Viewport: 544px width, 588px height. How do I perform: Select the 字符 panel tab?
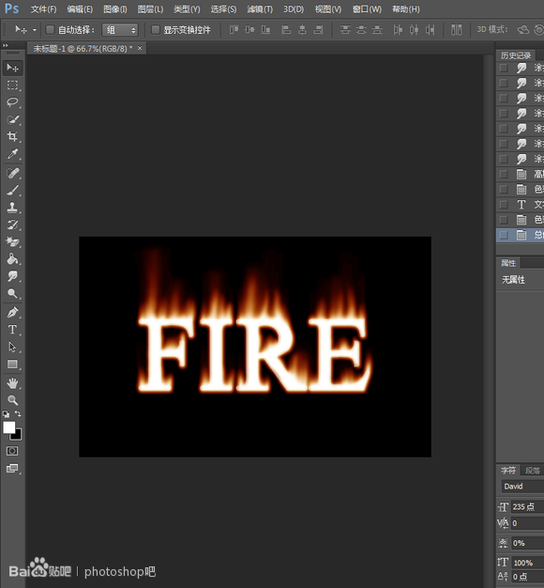508,471
